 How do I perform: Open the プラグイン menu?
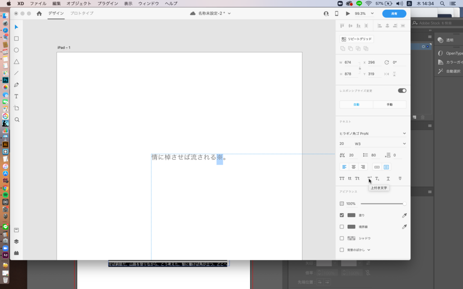tap(109, 3)
